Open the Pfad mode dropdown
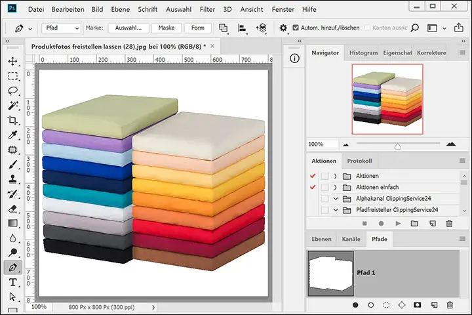Image resolution: width=472 pixels, height=315 pixels. (x=62, y=28)
